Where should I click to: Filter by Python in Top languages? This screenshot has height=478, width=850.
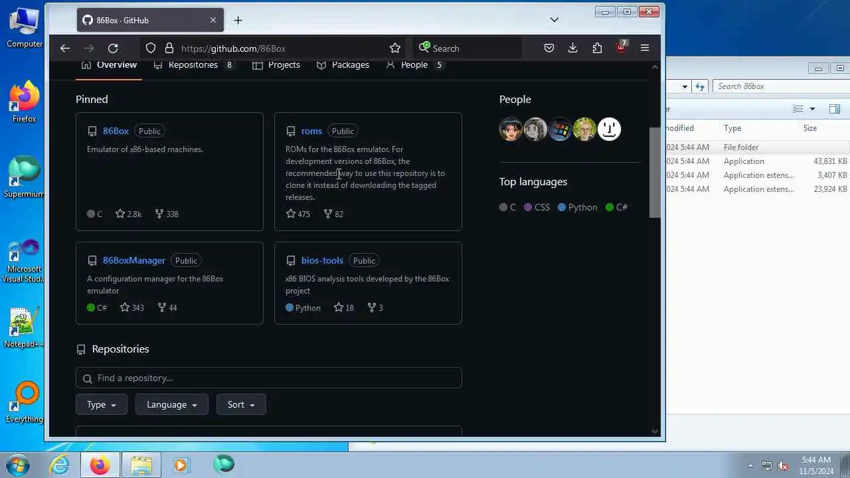click(578, 207)
